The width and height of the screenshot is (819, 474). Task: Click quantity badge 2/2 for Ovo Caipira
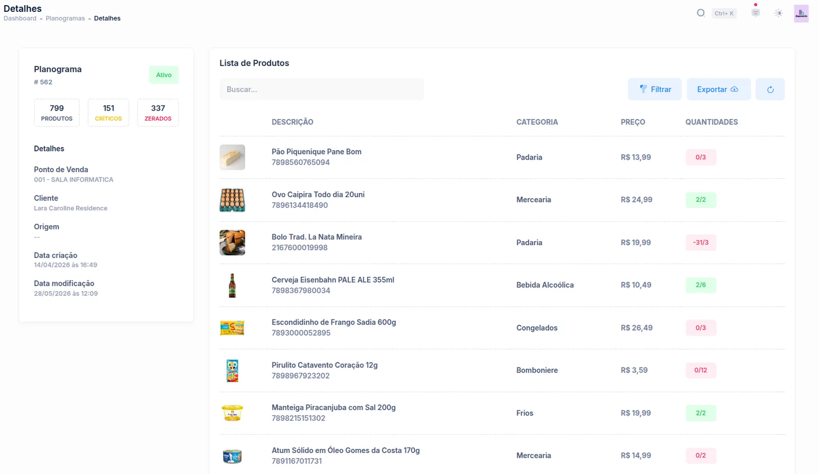(x=701, y=200)
